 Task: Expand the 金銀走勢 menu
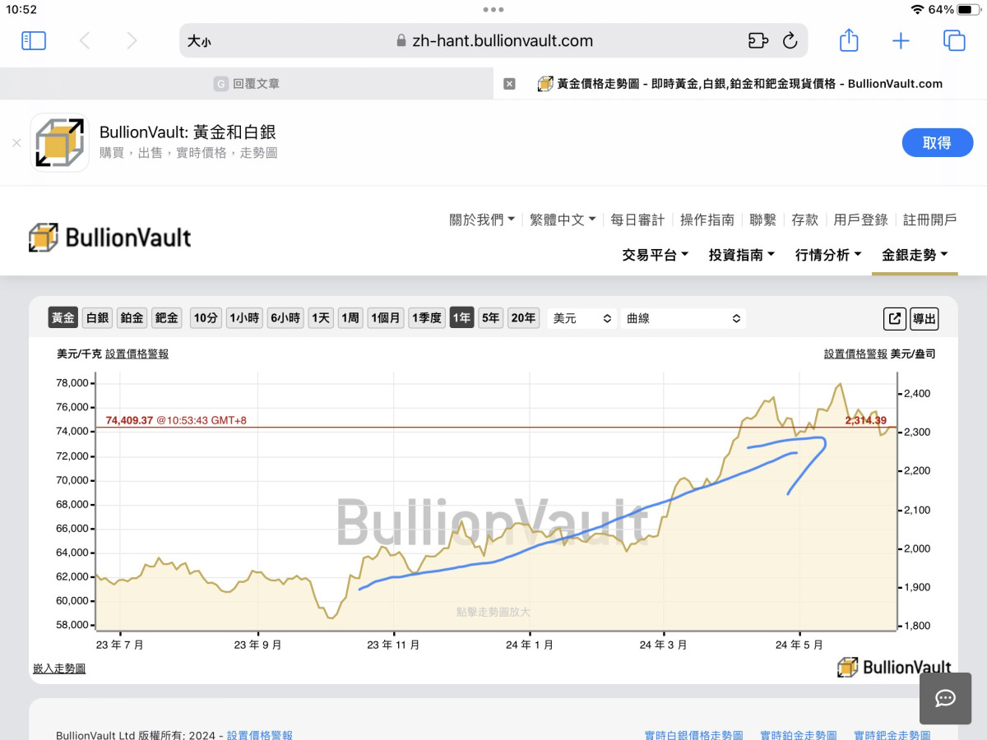pos(915,255)
